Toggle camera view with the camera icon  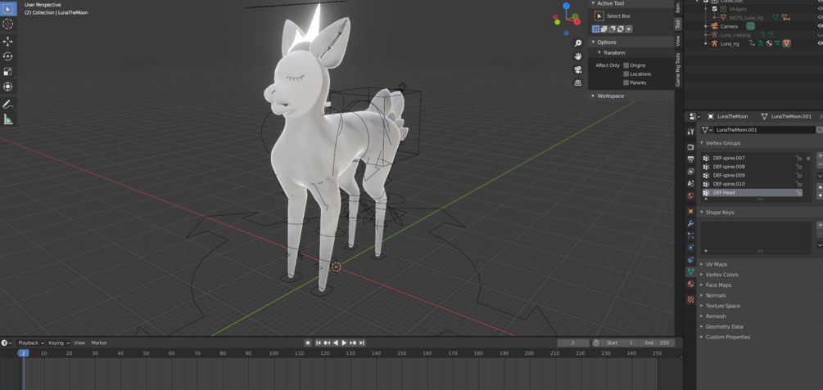click(578, 69)
